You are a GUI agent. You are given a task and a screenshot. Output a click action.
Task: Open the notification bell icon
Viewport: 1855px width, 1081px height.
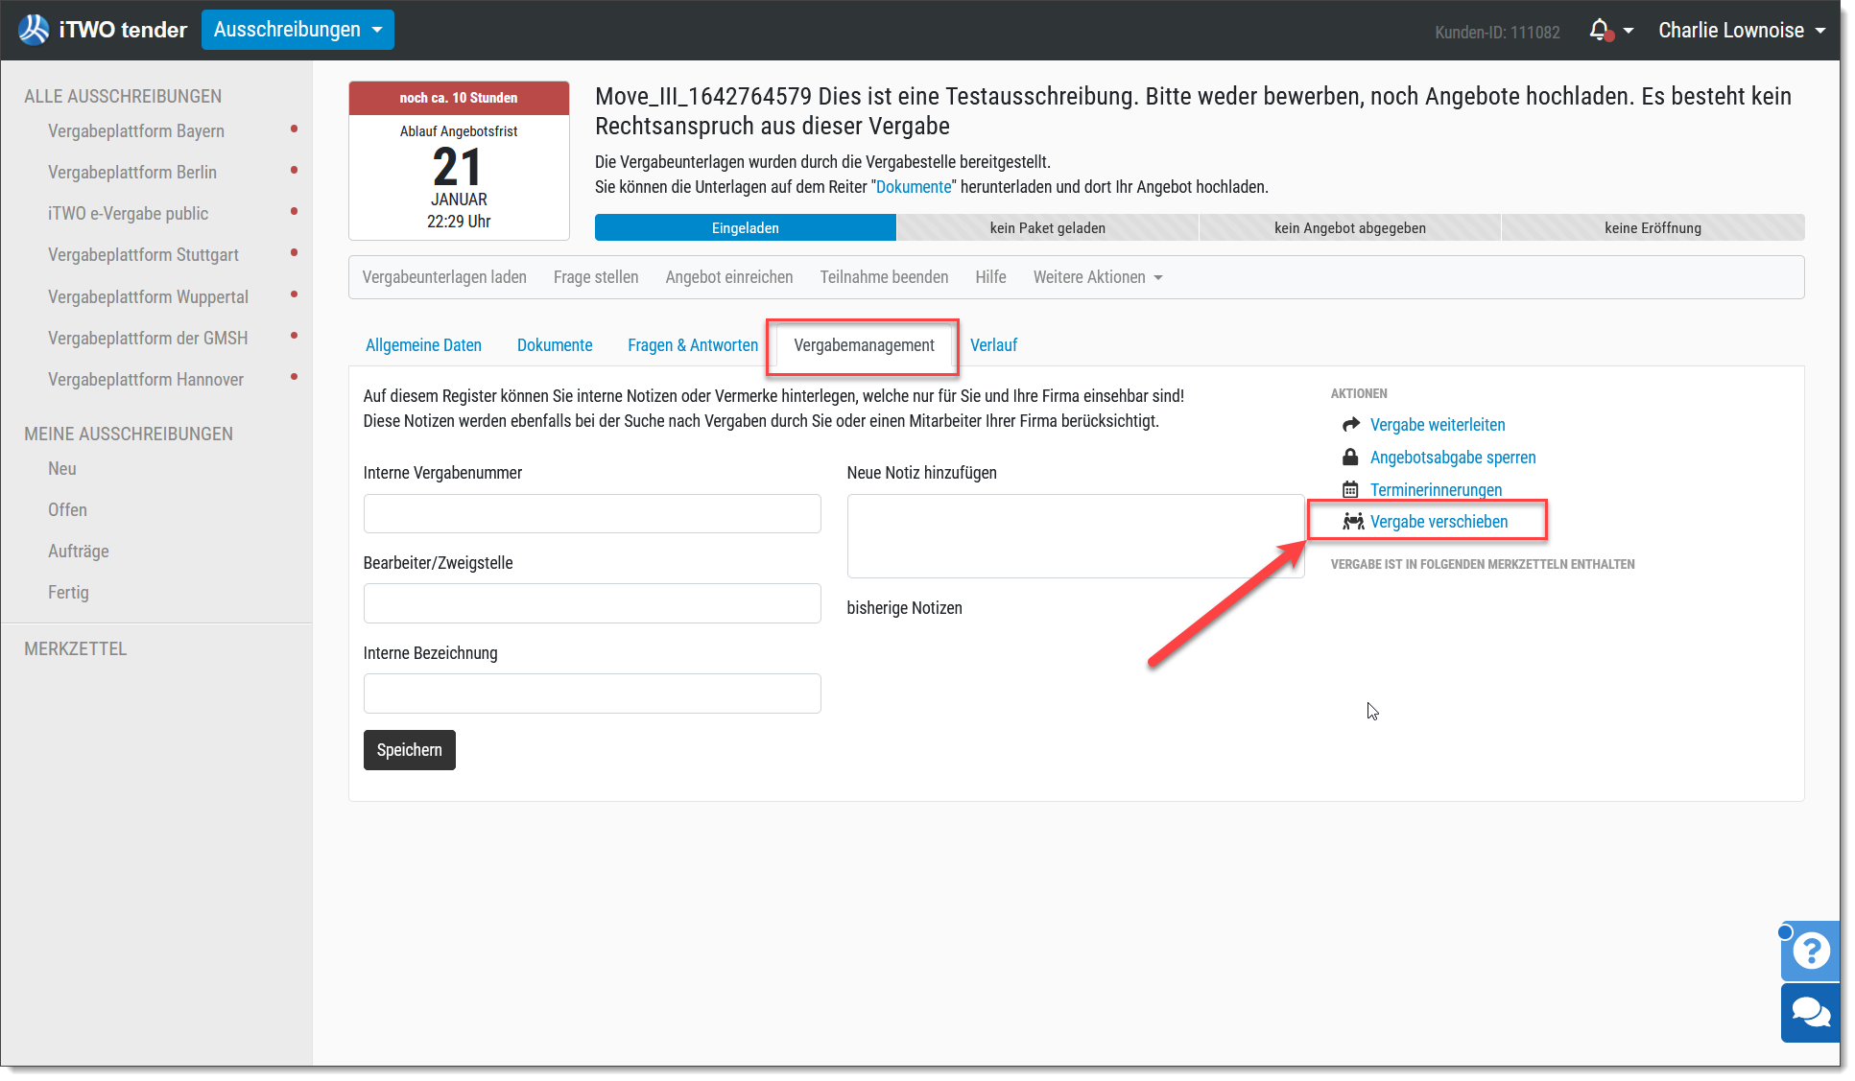1600,30
